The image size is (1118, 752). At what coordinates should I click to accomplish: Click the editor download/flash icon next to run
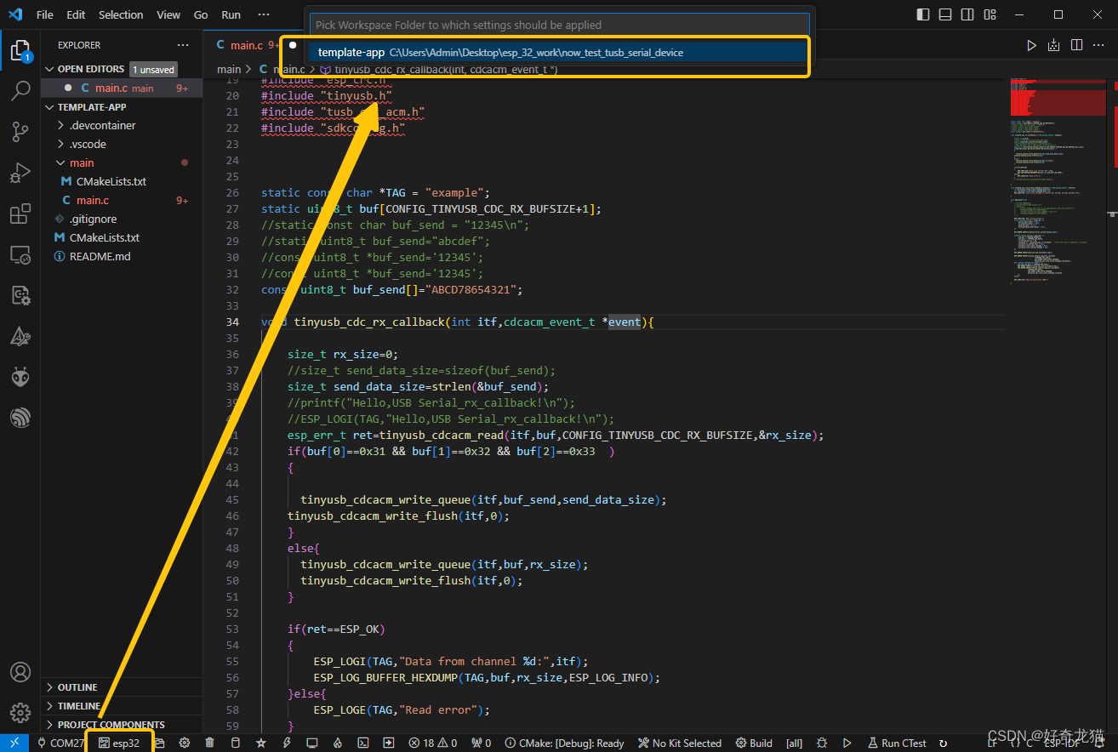click(x=1054, y=45)
